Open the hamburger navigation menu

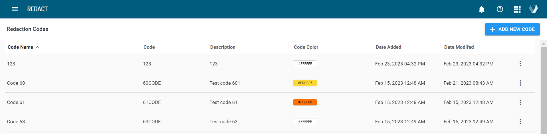click(x=15, y=9)
